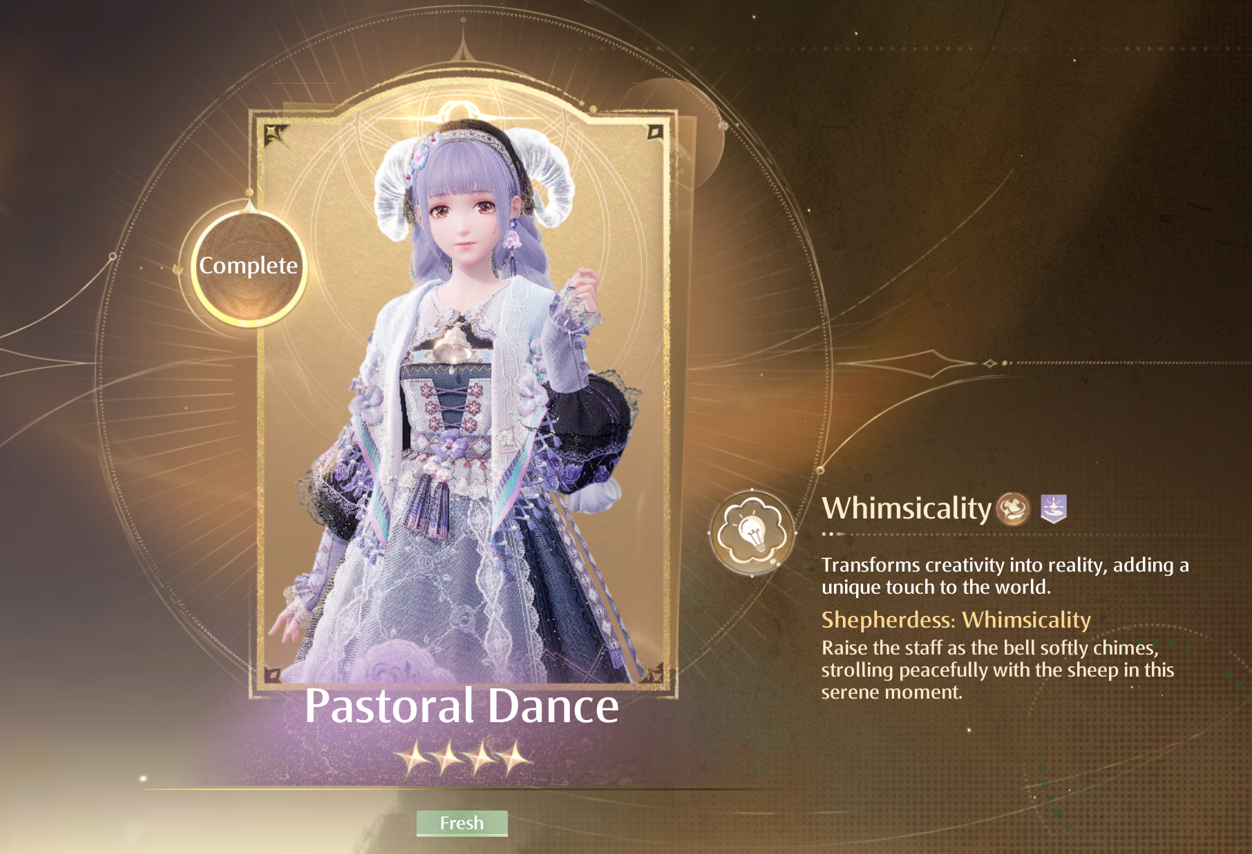Click the 'Transforms creativity into reality' description
1252x854 pixels.
[1005, 576]
